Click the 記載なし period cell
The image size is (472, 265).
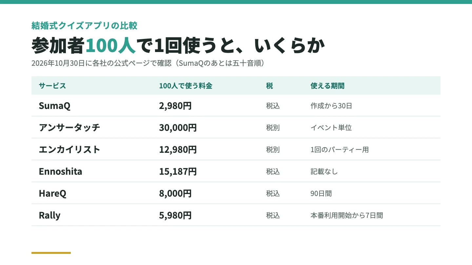click(x=324, y=172)
